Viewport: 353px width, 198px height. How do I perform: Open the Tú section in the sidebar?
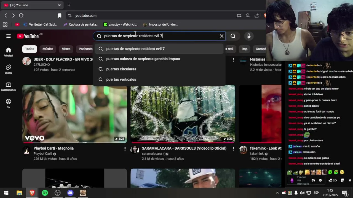pyautogui.click(x=8, y=104)
